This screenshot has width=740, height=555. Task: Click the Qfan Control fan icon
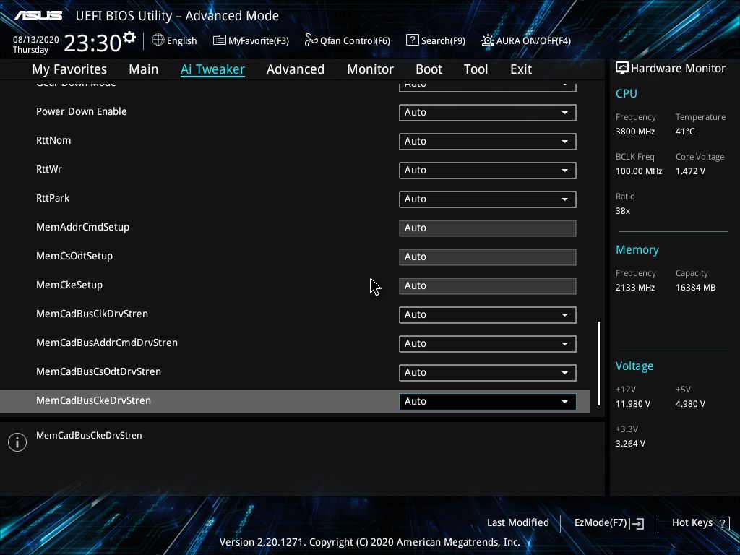click(311, 40)
